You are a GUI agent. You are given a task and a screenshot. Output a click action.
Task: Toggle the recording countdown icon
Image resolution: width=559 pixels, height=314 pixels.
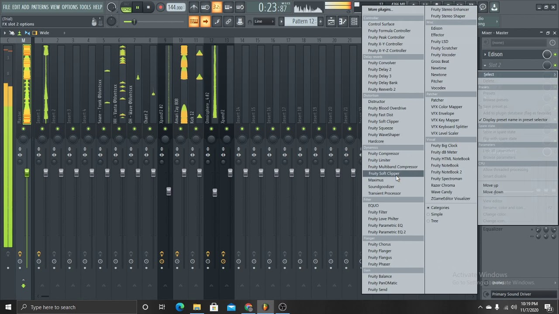pyautogui.click(x=217, y=7)
